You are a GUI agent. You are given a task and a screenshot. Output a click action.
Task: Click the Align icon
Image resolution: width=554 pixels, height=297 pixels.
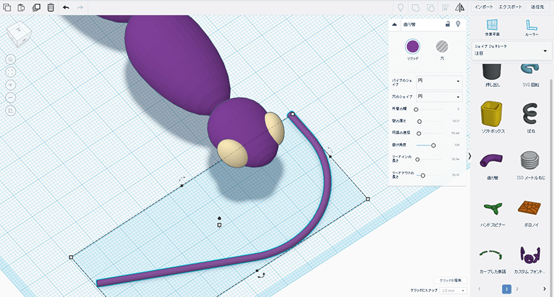coord(446,7)
